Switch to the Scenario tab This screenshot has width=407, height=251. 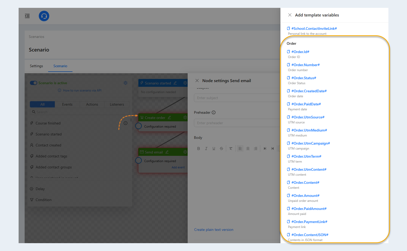tap(60, 66)
